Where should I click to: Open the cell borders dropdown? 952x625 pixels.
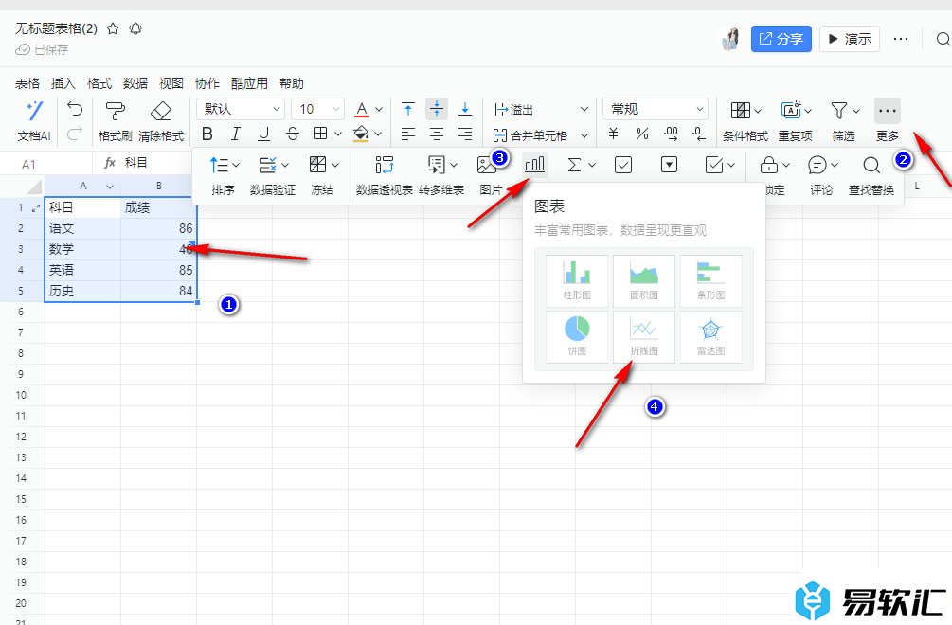tap(337, 134)
